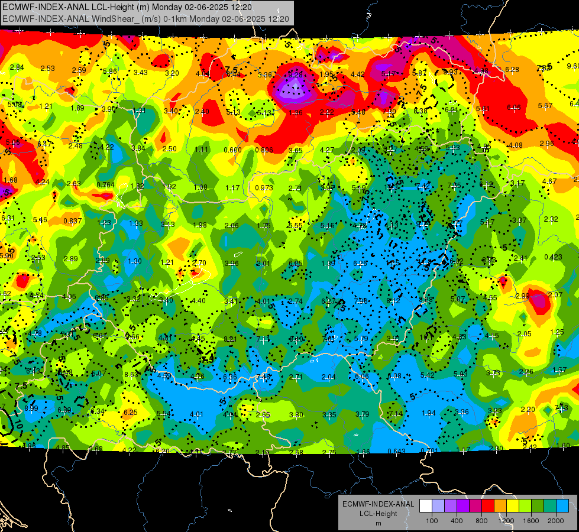
Task: Click ECMWF-INDEX-ANAL text in the legend box
Action: [x=378, y=504]
